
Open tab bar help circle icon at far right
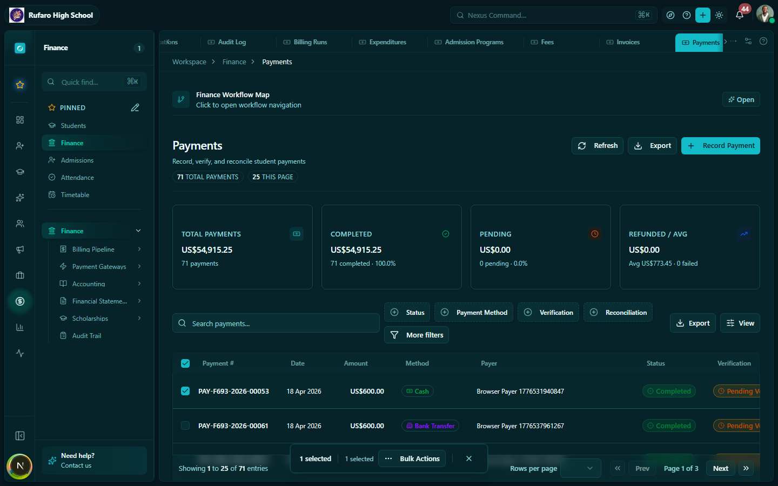coord(763,41)
